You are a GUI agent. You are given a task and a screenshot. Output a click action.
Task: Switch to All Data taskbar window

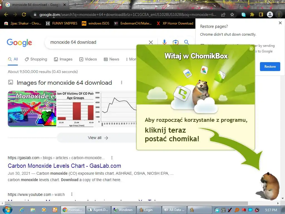[x=174, y=210]
